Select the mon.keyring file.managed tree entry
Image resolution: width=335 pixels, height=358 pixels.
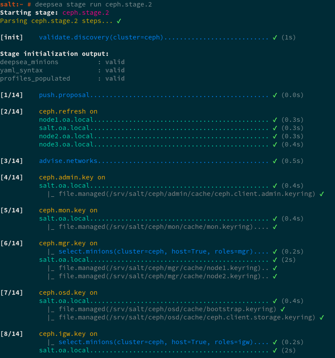[155, 227]
